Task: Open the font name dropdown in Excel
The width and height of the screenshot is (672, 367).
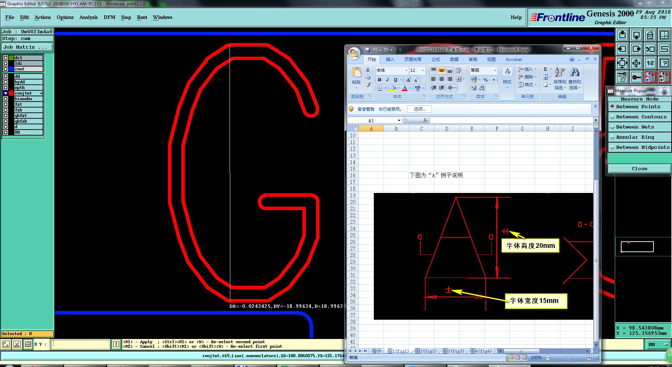Action: [406, 70]
